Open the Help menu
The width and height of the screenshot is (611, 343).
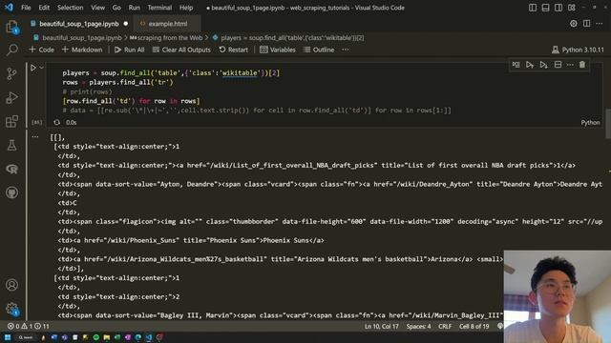coord(186,8)
